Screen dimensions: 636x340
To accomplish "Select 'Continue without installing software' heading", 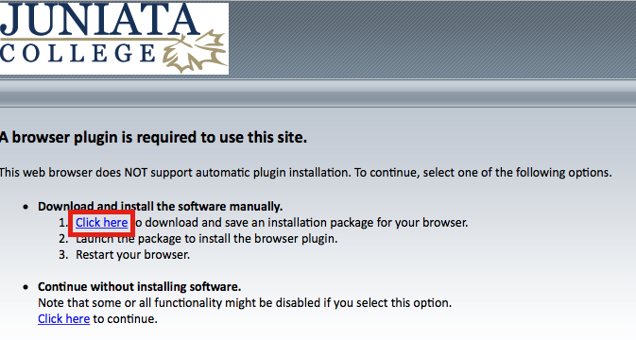I will (x=139, y=286).
